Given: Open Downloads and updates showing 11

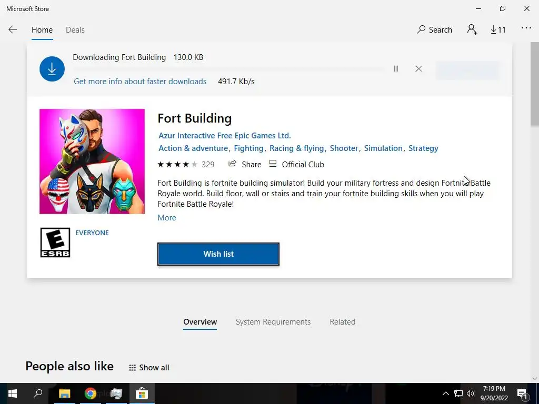Looking at the screenshot, I should 498,30.
